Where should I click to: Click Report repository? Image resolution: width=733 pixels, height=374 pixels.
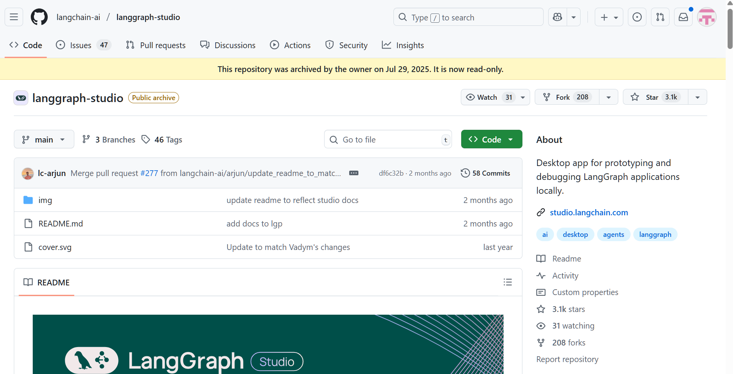coord(567,359)
